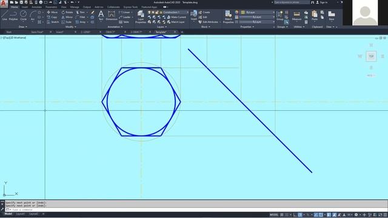Switch to the Layout1 tab
This screenshot has height=218, width=388.
click(21, 214)
